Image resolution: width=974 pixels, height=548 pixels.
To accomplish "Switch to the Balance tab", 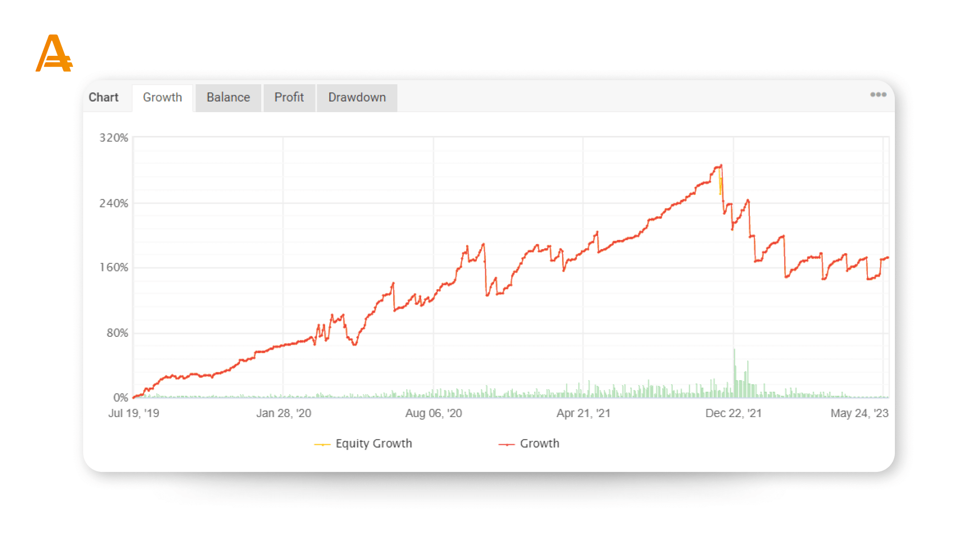I will [228, 97].
